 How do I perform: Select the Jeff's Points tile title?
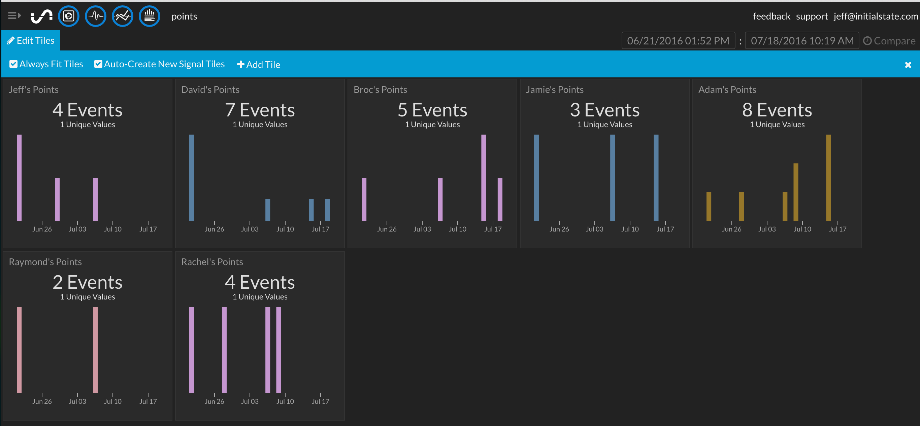pyautogui.click(x=34, y=90)
